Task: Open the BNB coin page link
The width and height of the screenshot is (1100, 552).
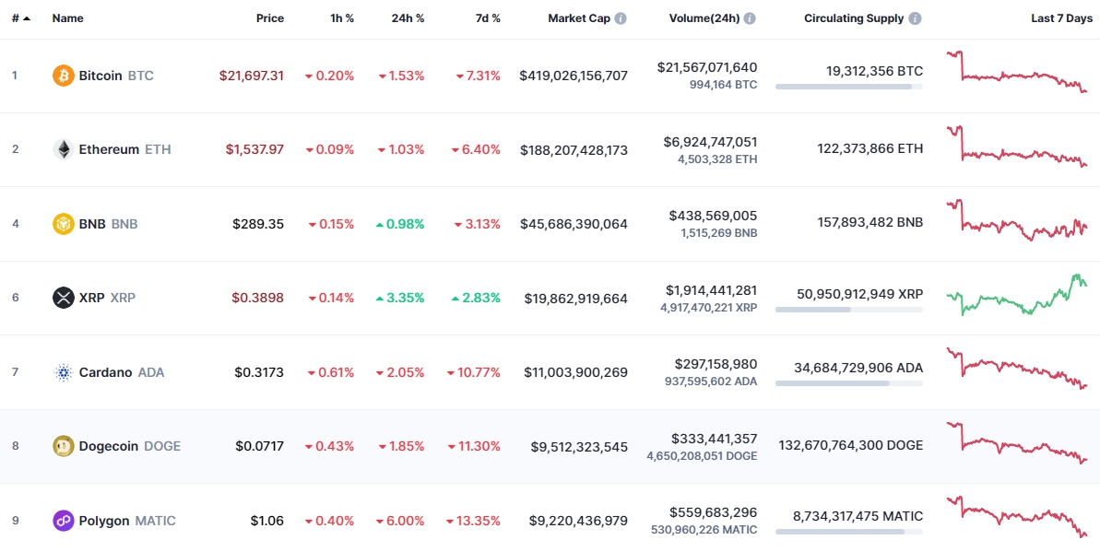Action: pos(108,224)
